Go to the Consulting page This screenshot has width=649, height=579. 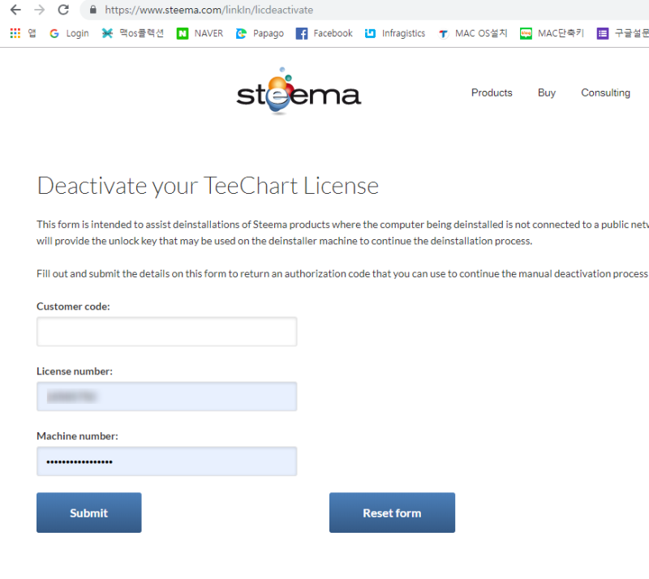[x=605, y=93]
